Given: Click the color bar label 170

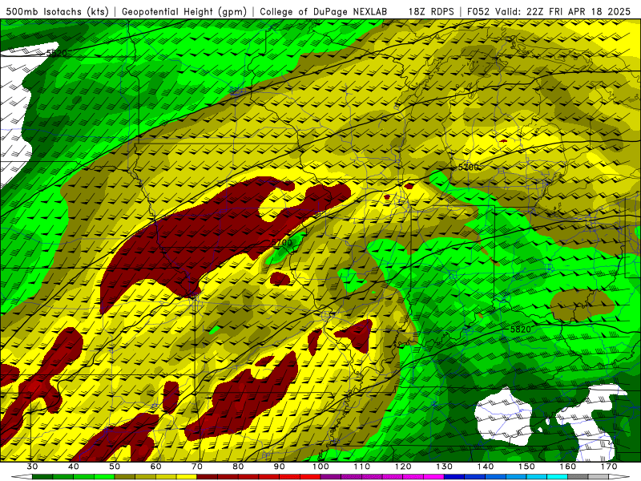Looking at the screenshot, I should (609, 467).
